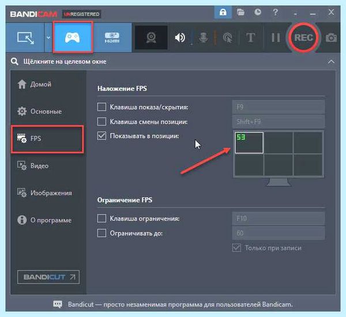Select game recording mode gamepad icon
Viewport: 346px width, 317px height.
[73, 37]
